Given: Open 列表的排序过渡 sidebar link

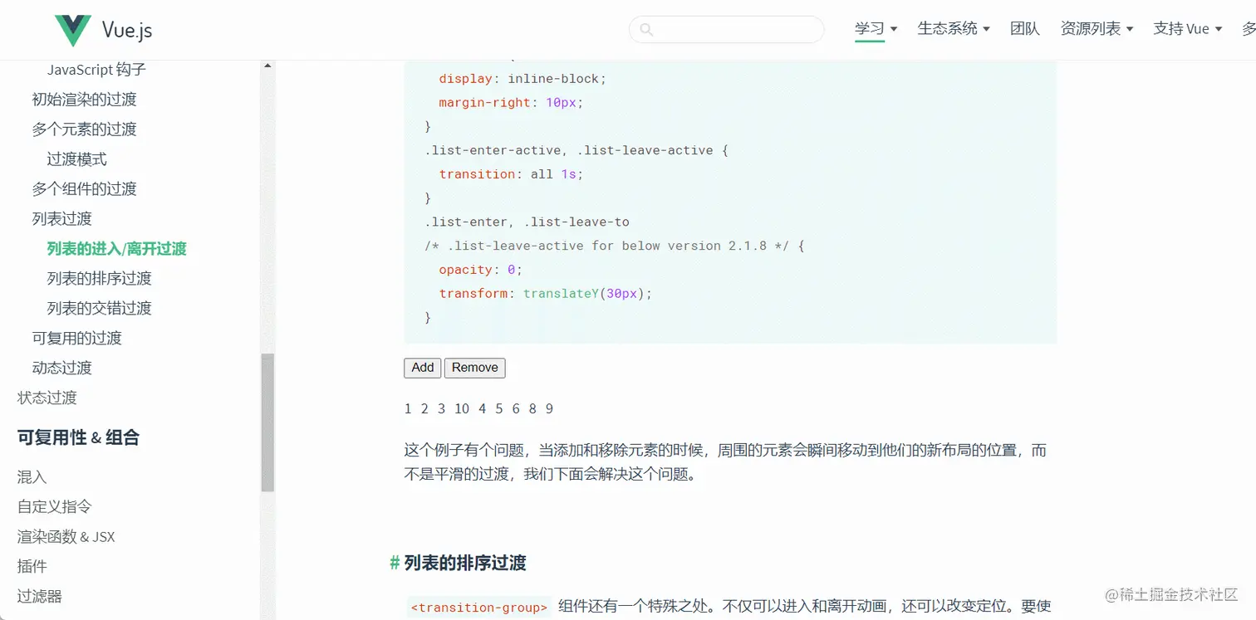Looking at the screenshot, I should tap(99, 279).
